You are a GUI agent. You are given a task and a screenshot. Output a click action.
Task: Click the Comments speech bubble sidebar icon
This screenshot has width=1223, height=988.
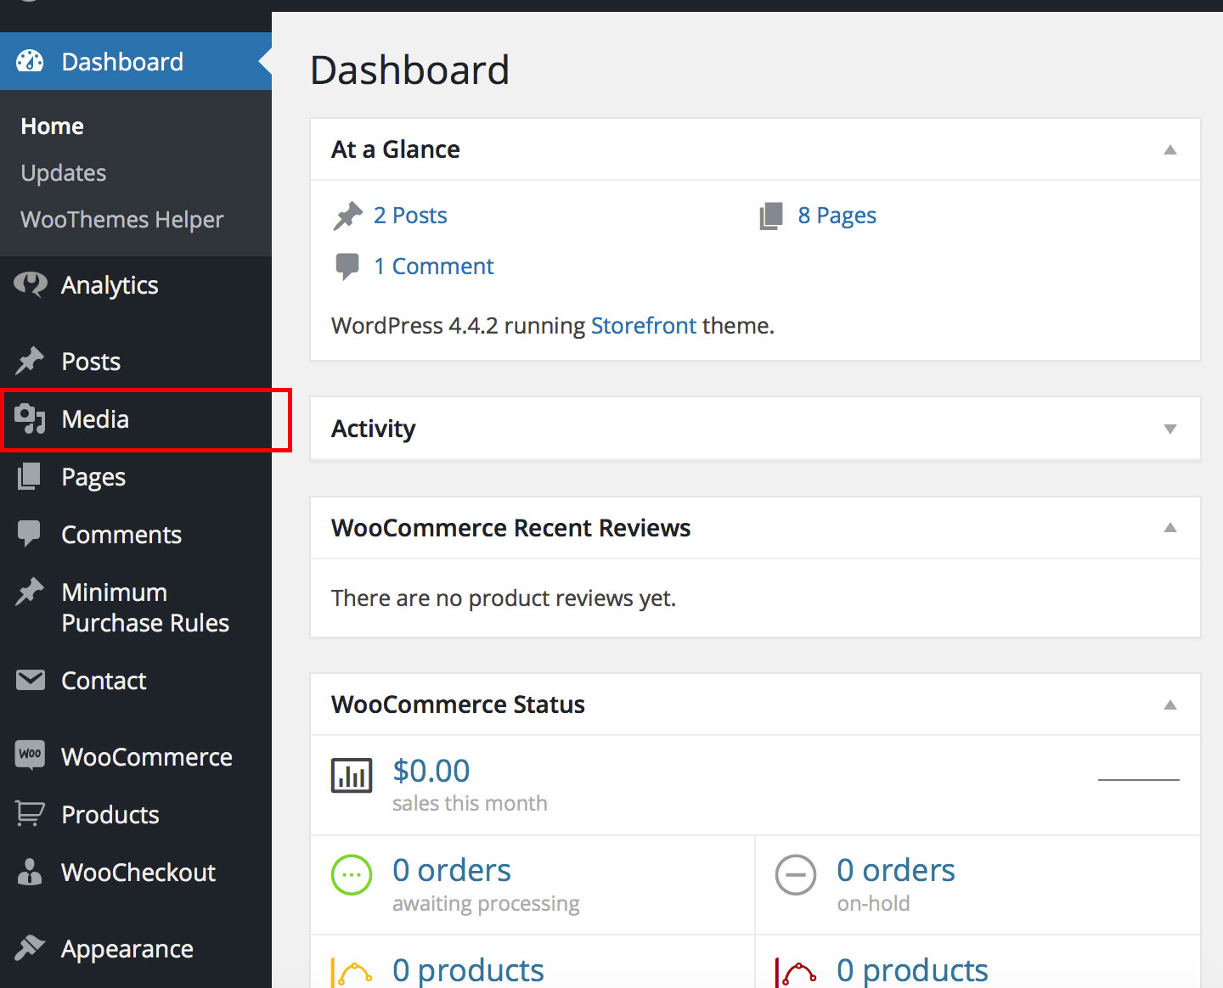(30, 534)
